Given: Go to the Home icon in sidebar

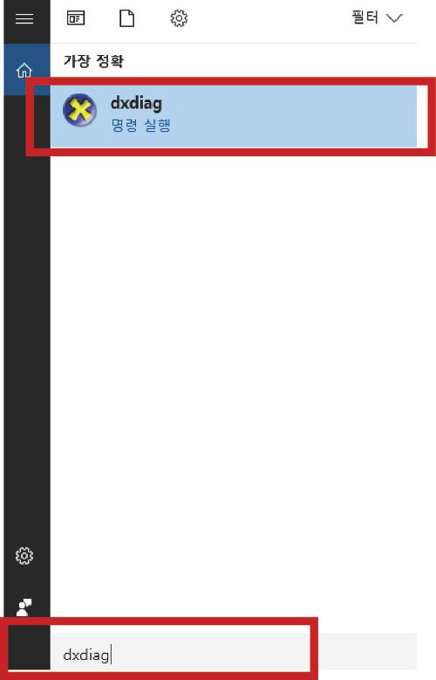Looking at the screenshot, I should [x=24, y=70].
